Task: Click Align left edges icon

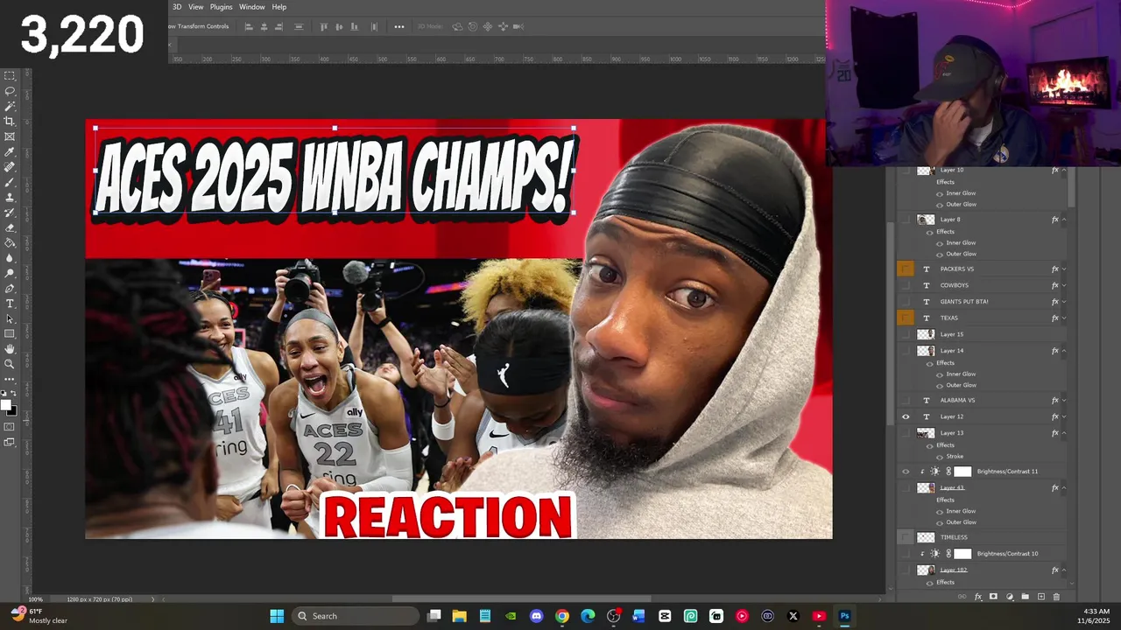Action: pyautogui.click(x=249, y=26)
